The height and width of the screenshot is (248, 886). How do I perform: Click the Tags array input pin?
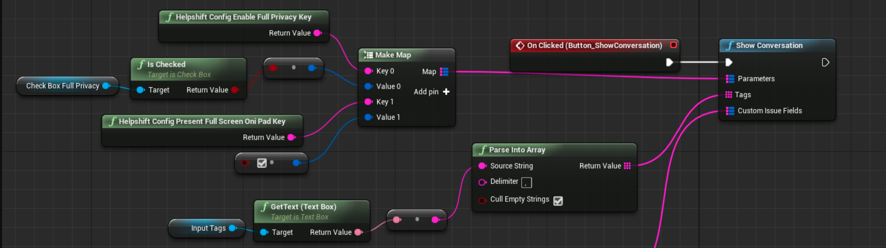728,95
